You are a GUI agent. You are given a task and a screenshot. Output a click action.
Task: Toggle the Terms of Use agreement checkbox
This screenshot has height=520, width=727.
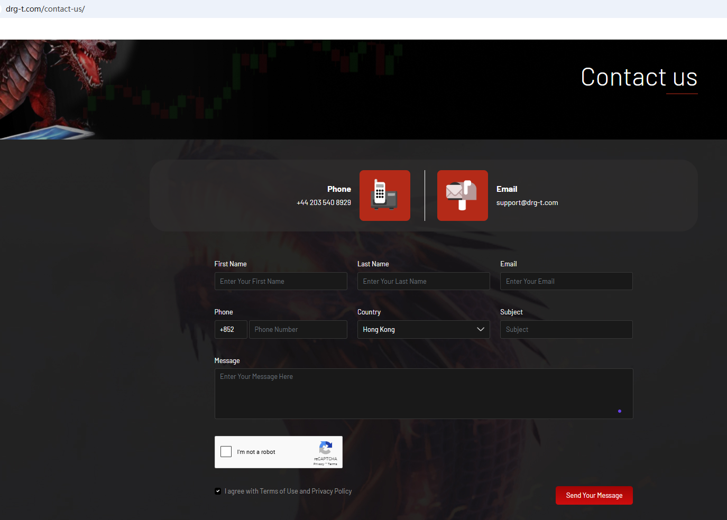click(218, 491)
